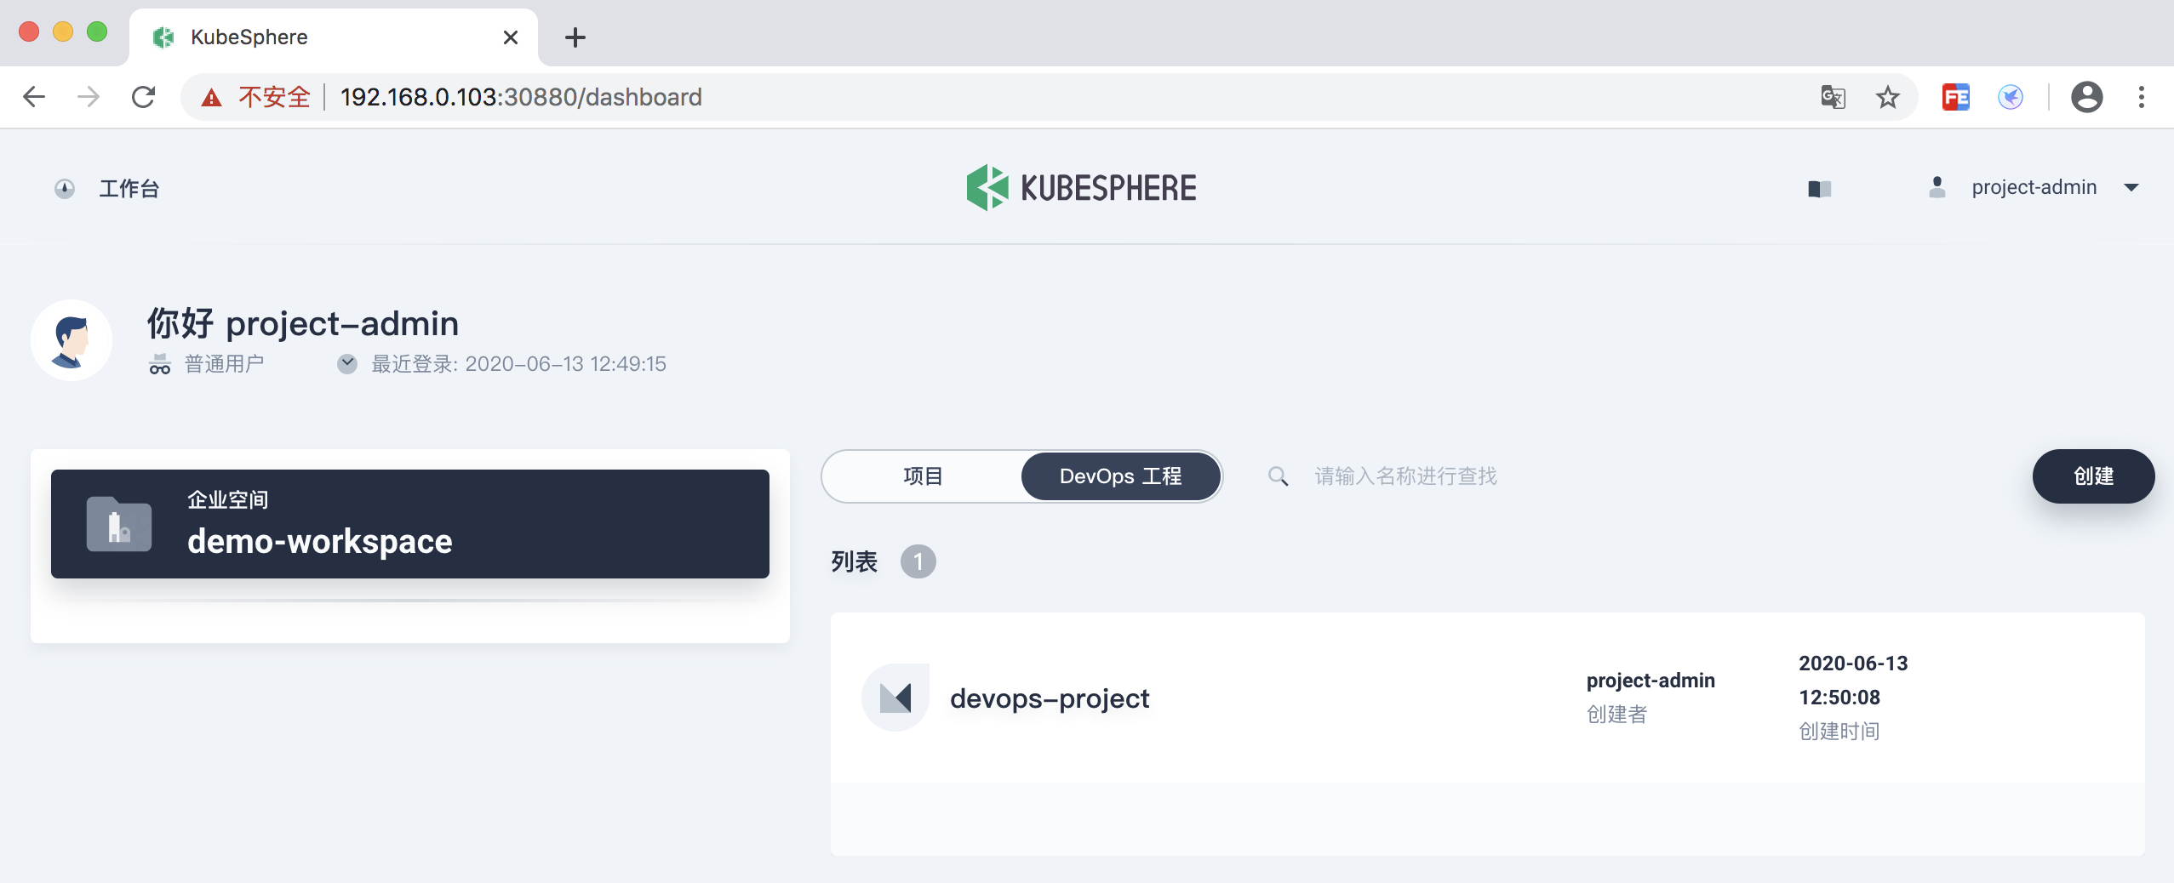Image resolution: width=2174 pixels, height=883 pixels.
Task: Click the red FE browser extension icon
Action: (1955, 97)
